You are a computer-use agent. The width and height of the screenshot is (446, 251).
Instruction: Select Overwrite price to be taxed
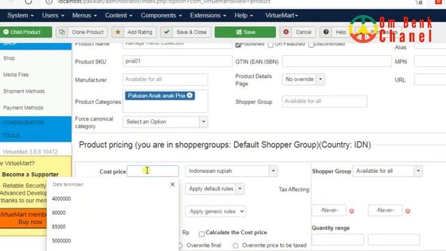click(236, 245)
